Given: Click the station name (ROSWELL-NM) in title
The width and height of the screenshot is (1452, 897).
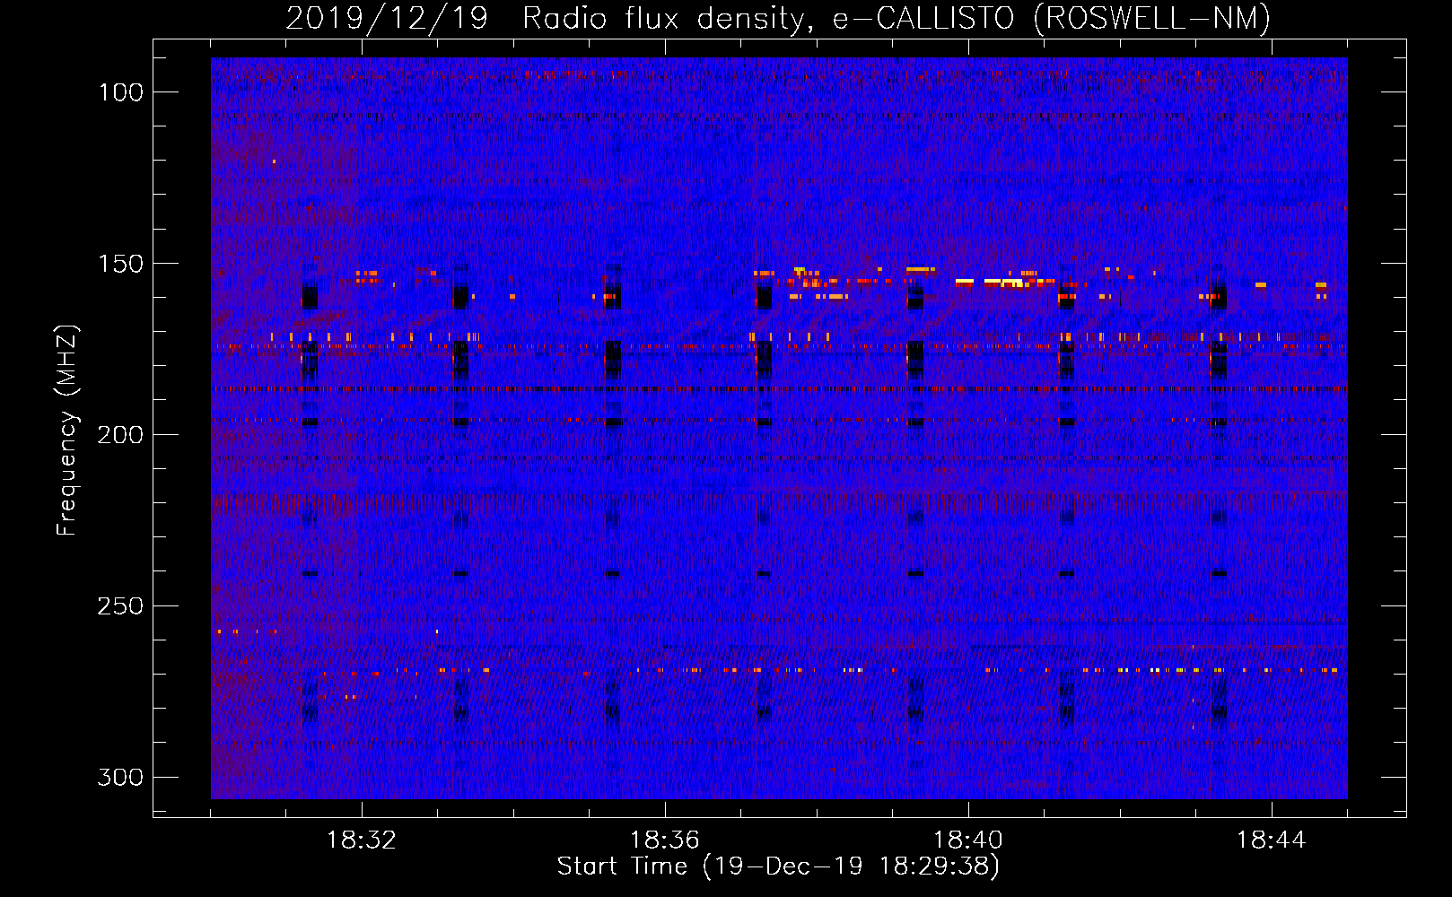Looking at the screenshot, I should click(1151, 19).
